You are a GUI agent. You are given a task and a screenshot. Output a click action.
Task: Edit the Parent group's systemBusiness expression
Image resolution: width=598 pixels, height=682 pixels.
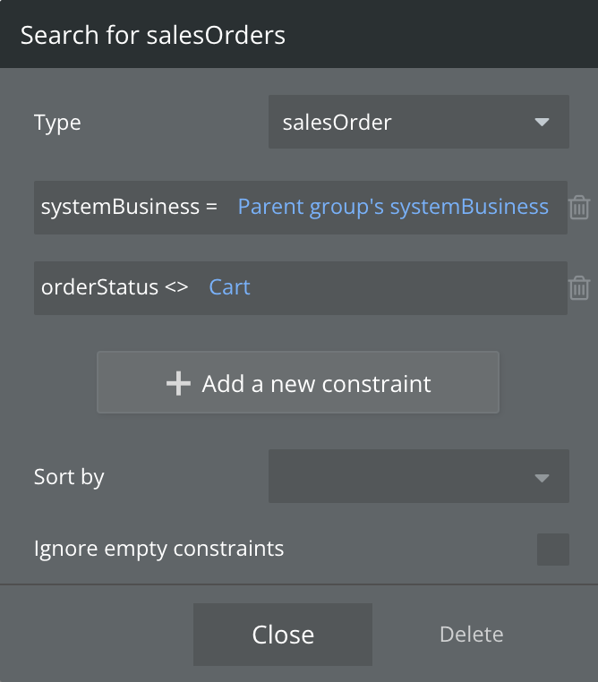pyautogui.click(x=393, y=206)
